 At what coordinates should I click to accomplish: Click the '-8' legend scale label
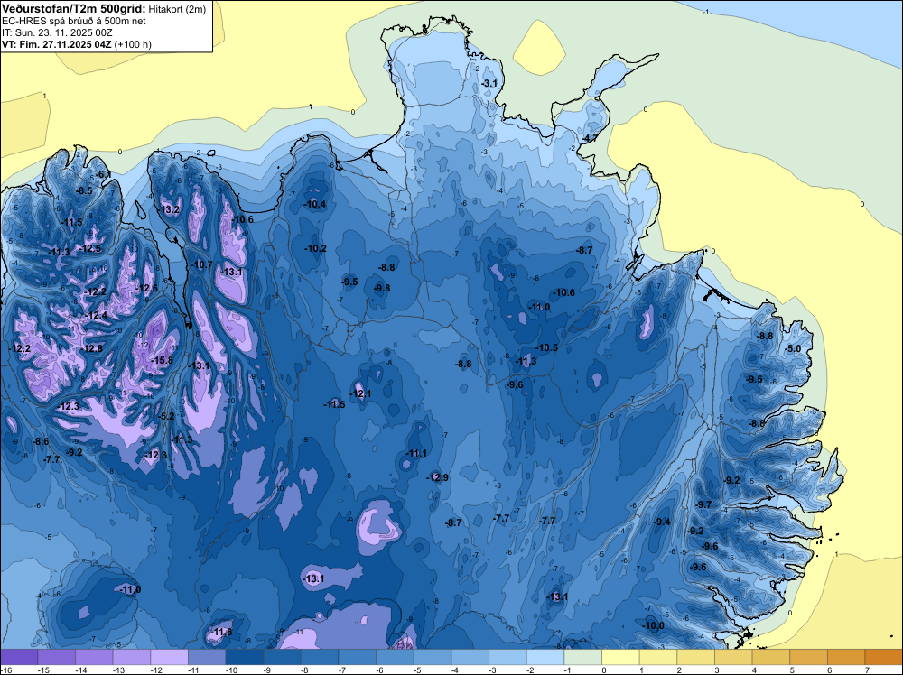[x=303, y=670]
